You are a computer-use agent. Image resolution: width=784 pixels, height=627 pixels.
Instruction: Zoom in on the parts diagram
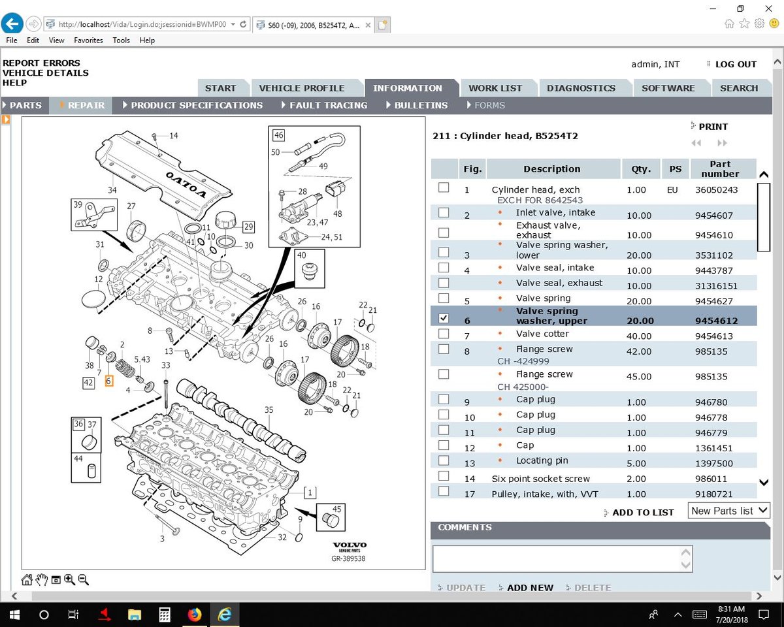click(69, 580)
